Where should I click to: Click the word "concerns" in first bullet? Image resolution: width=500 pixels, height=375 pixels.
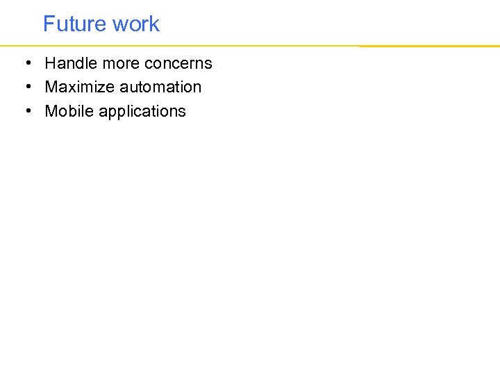178,63
